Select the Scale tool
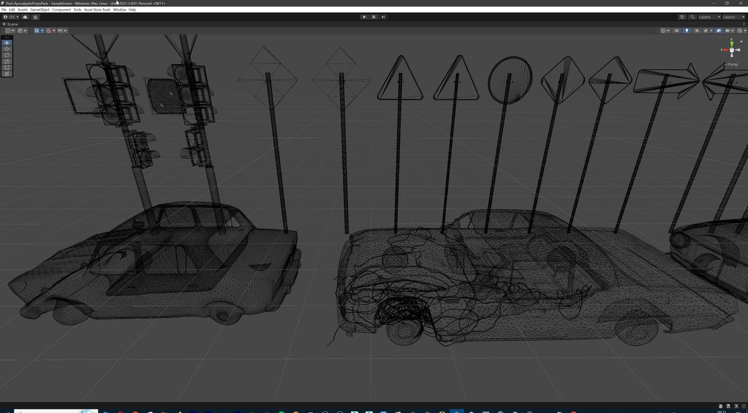Image resolution: width=748 pixels, height=413 pixels. click(x=6, y=61)
